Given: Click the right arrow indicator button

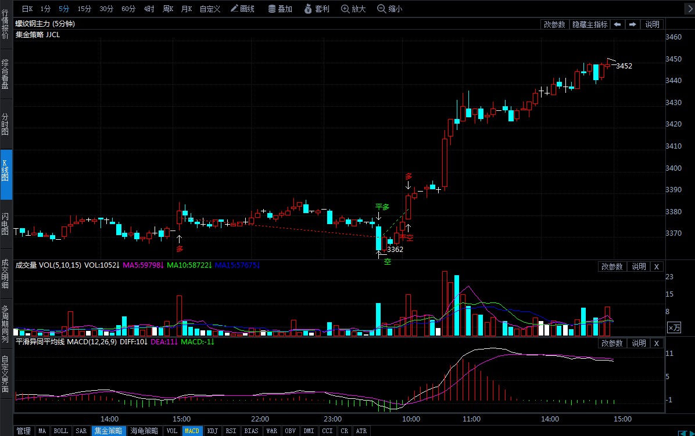Looking at the screenshot, I should point(632,24).
